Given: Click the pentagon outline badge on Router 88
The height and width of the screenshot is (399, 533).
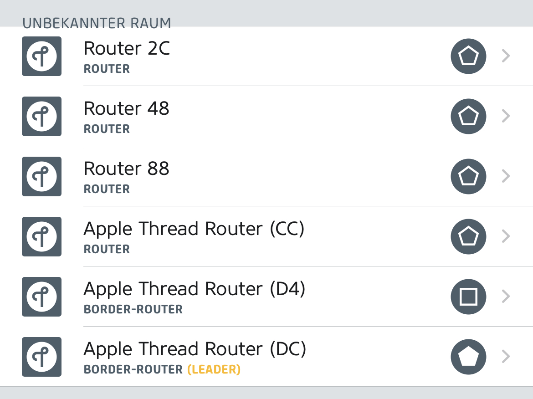Looking at the screenshot, I should (468, 176).
